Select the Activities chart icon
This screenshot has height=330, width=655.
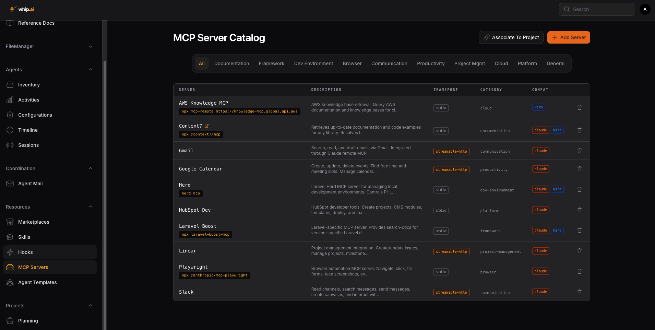[x=10, y=99]
